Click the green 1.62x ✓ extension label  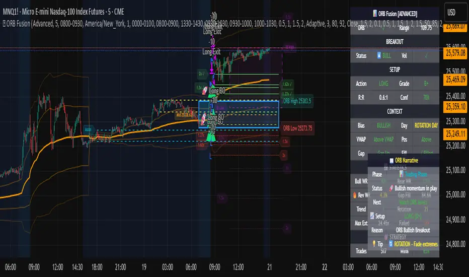pyautogui.click(x=287, y=84)
